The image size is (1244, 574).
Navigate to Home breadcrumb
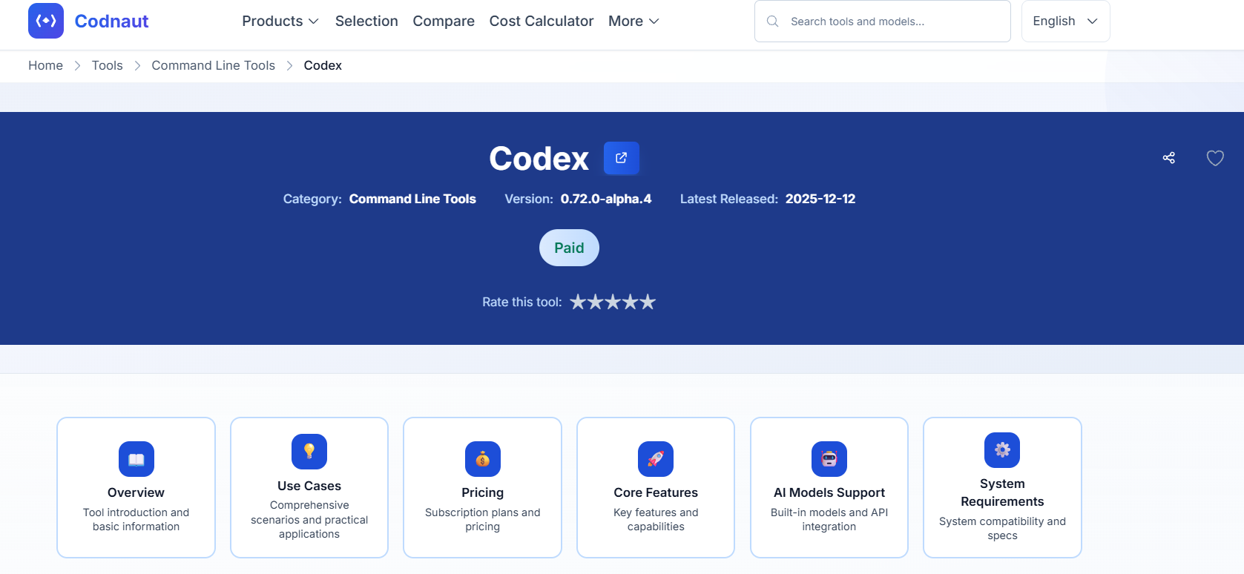(x=45, y=65)
